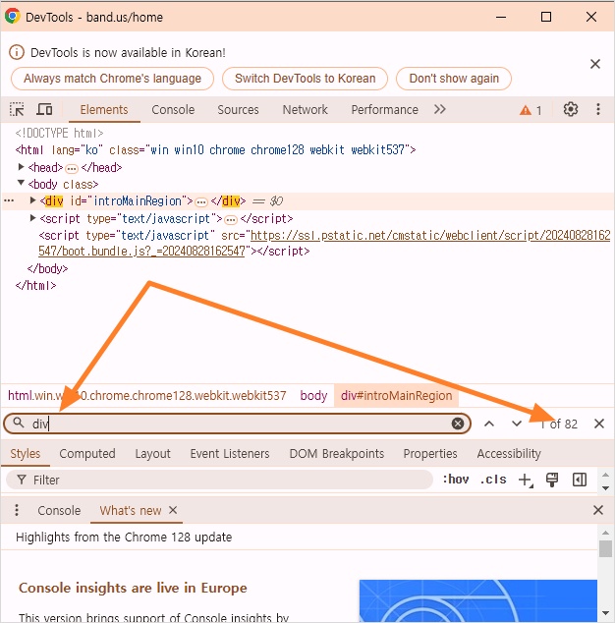Image resolution: width=615 pixels, height=623 pixels.
Task: Switch to the Elements tab
Action: (x=104, y=110)
